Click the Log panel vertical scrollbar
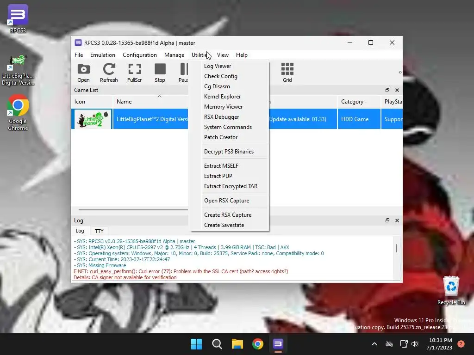This screenshot has width=474, height=355. [397, 248]
